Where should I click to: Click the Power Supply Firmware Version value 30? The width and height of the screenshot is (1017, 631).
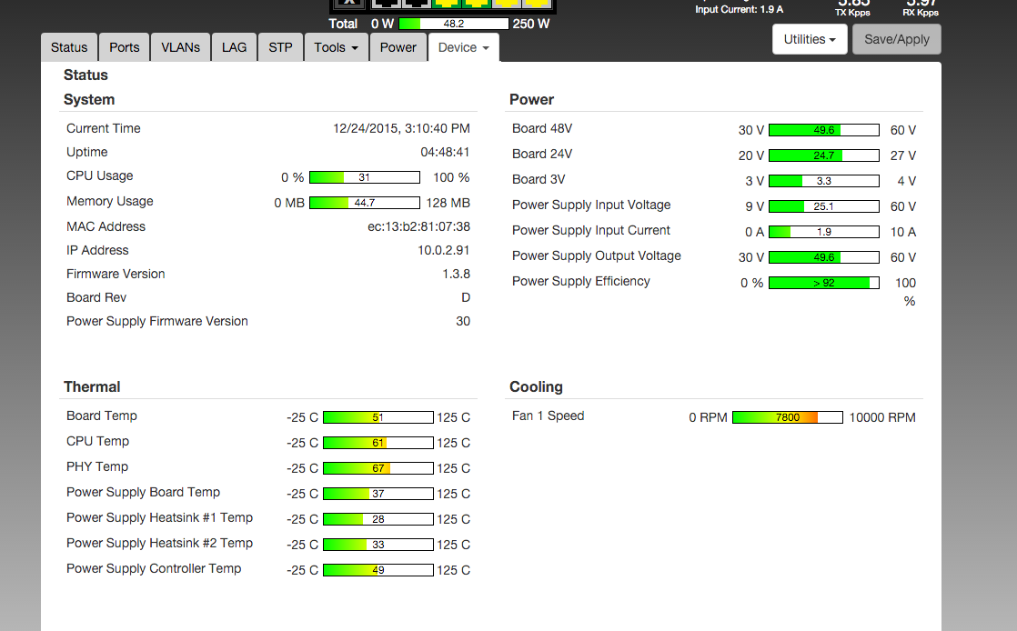point(463,321)
